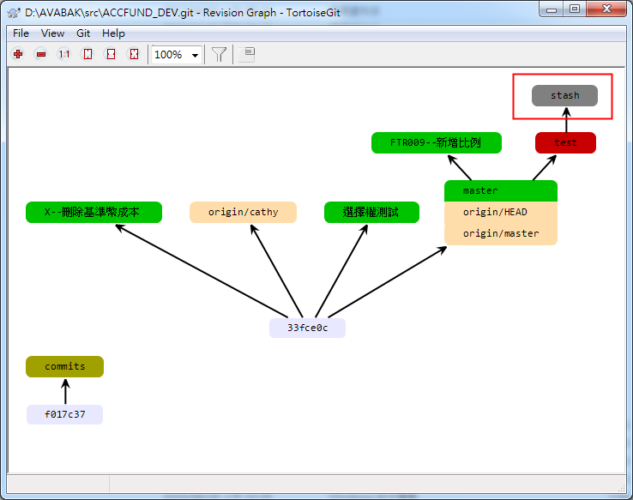
Task: Click the 100% zoom level field
Action: click(x=177, y=55)
